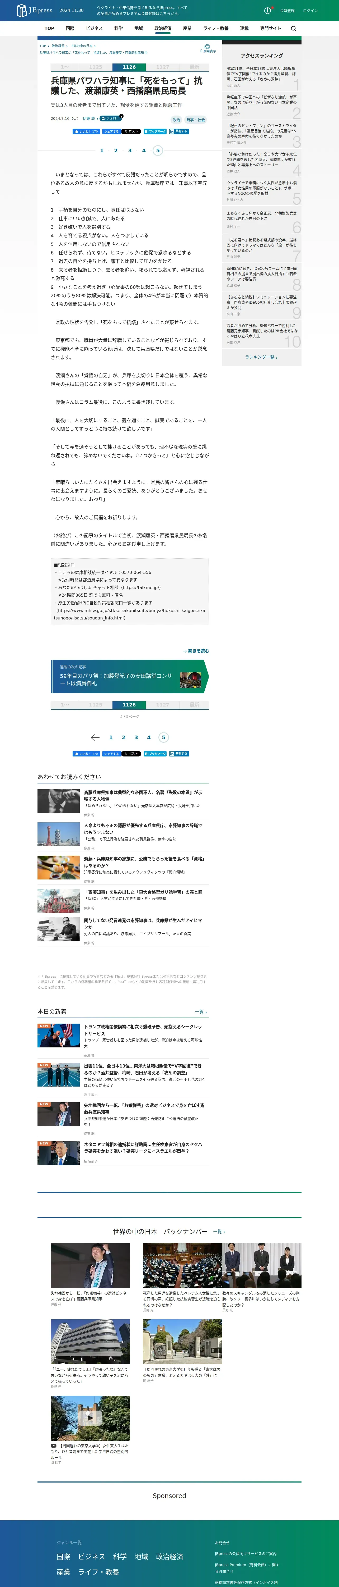Screen dimensions: 339x1587
Task: Select episode 1127 in the top series navigator
Action: point(162,67)
